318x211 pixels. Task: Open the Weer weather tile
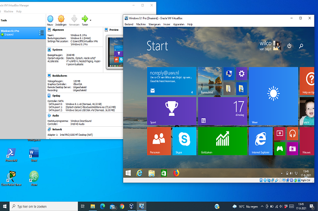(273, 96)
